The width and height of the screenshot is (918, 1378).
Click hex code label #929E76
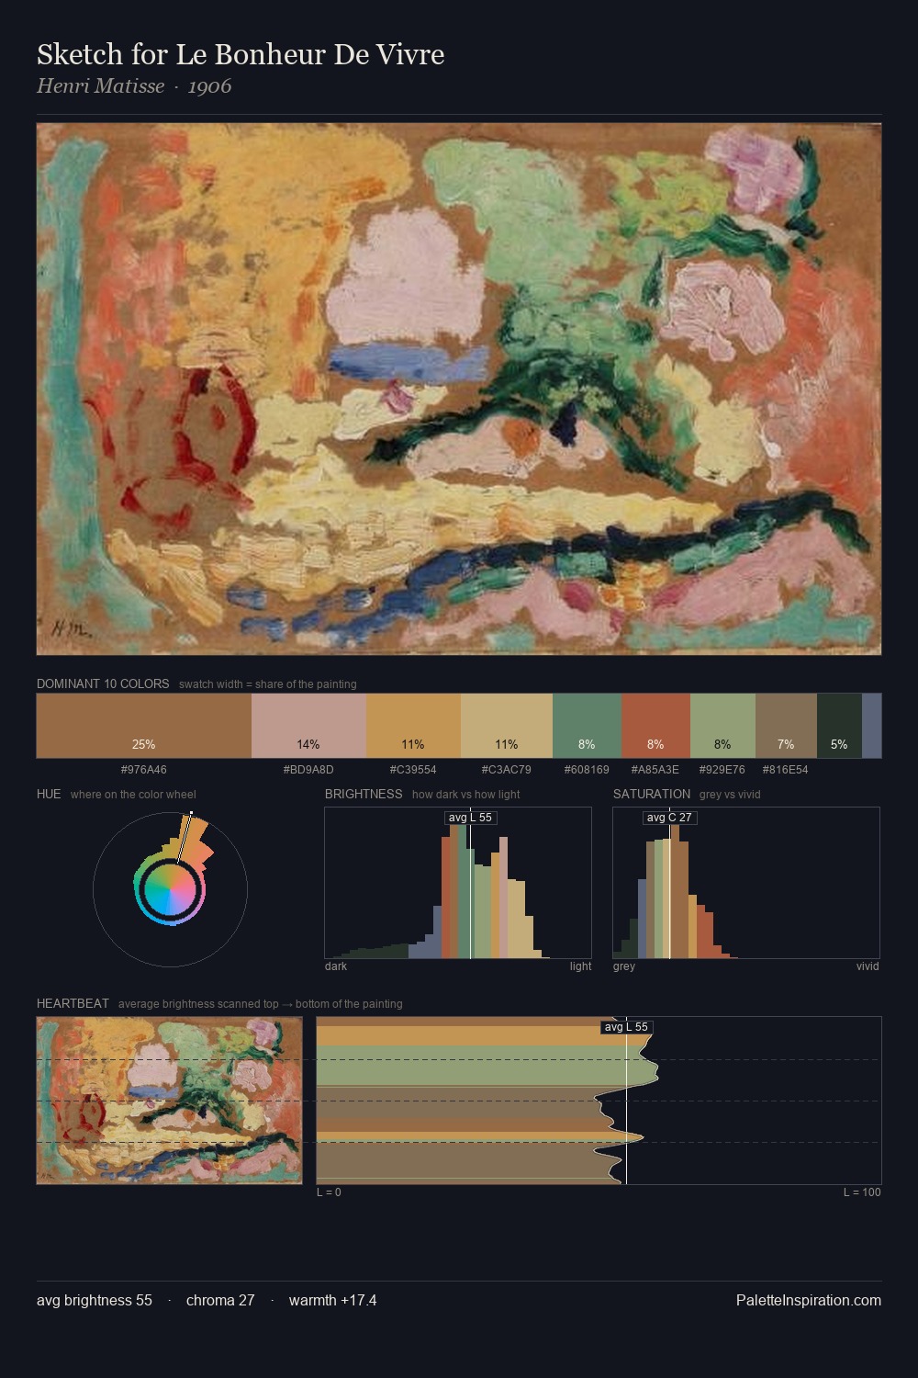coord(722,770)
